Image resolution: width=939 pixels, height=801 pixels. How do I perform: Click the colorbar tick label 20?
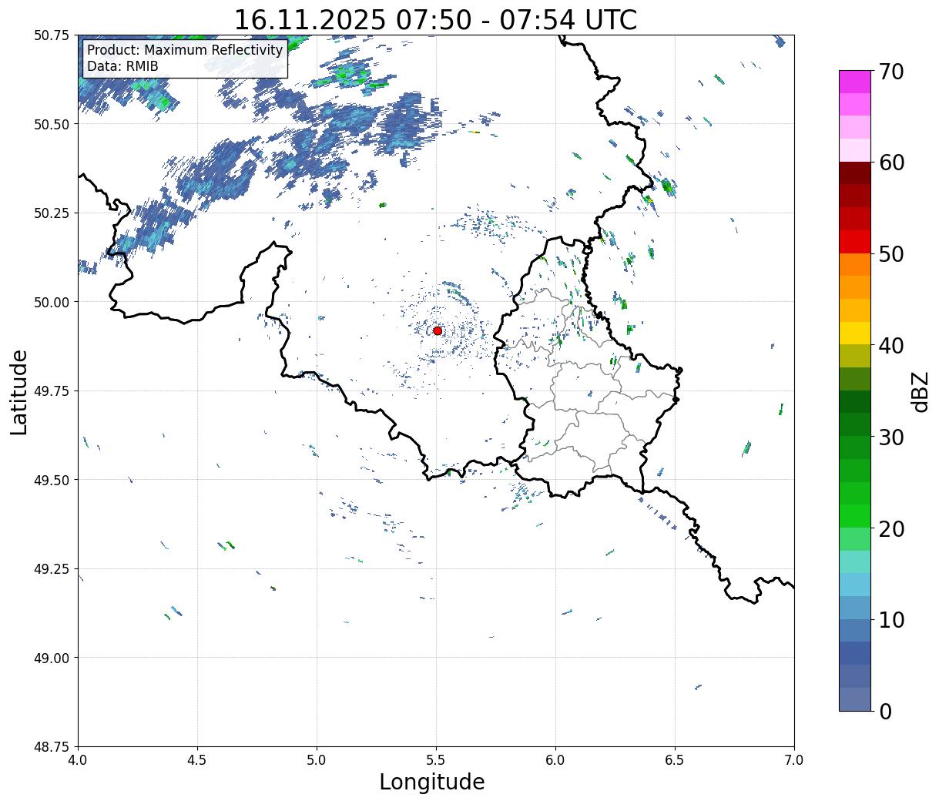pyautogui.click(x=891, y=528)
